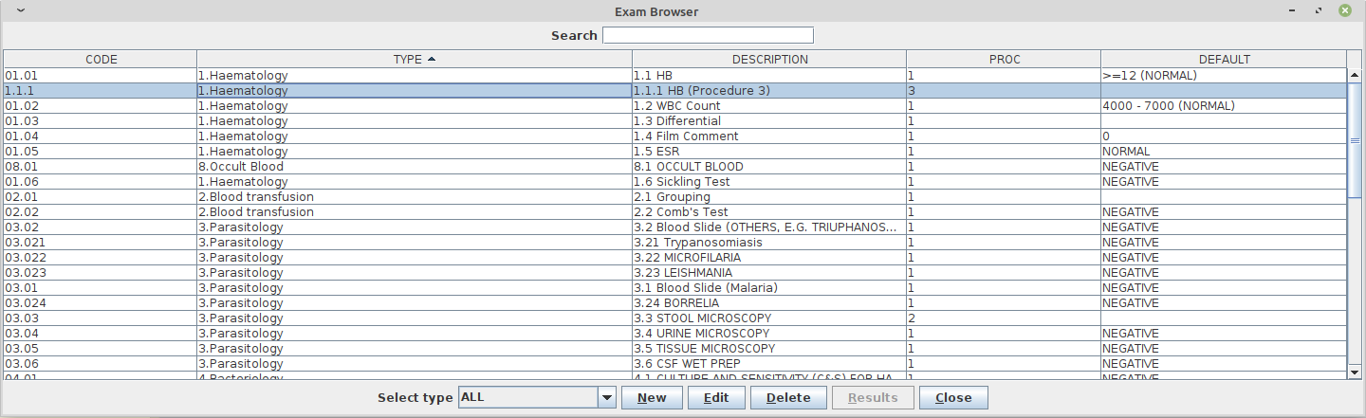Sort table by TYPE column header

click(x=414, y=59)
